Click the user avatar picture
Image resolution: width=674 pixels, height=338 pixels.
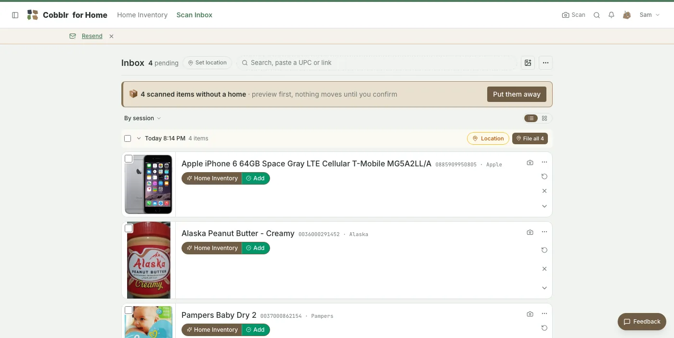click(627, 15)
